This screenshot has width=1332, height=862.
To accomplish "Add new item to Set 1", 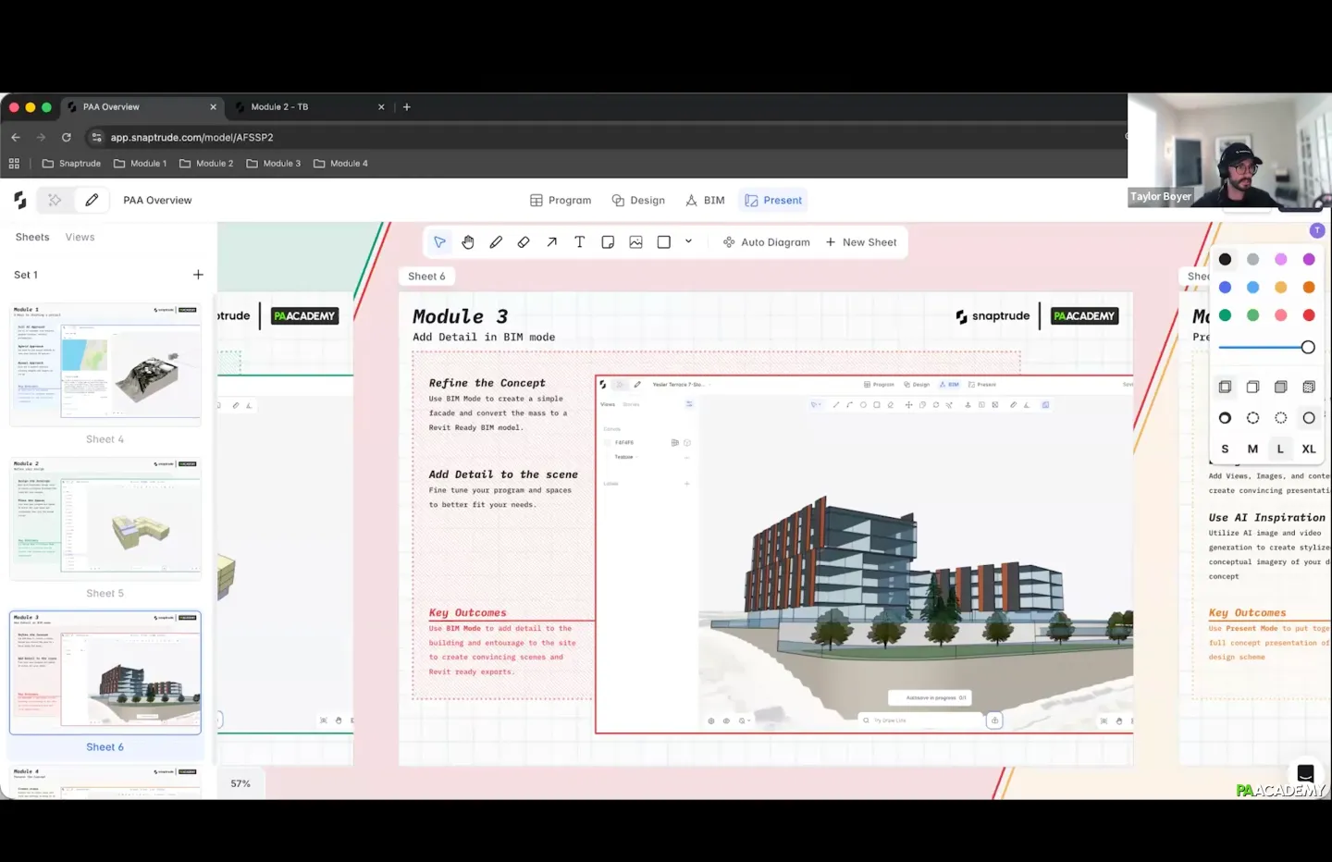I will click(198, 275).
